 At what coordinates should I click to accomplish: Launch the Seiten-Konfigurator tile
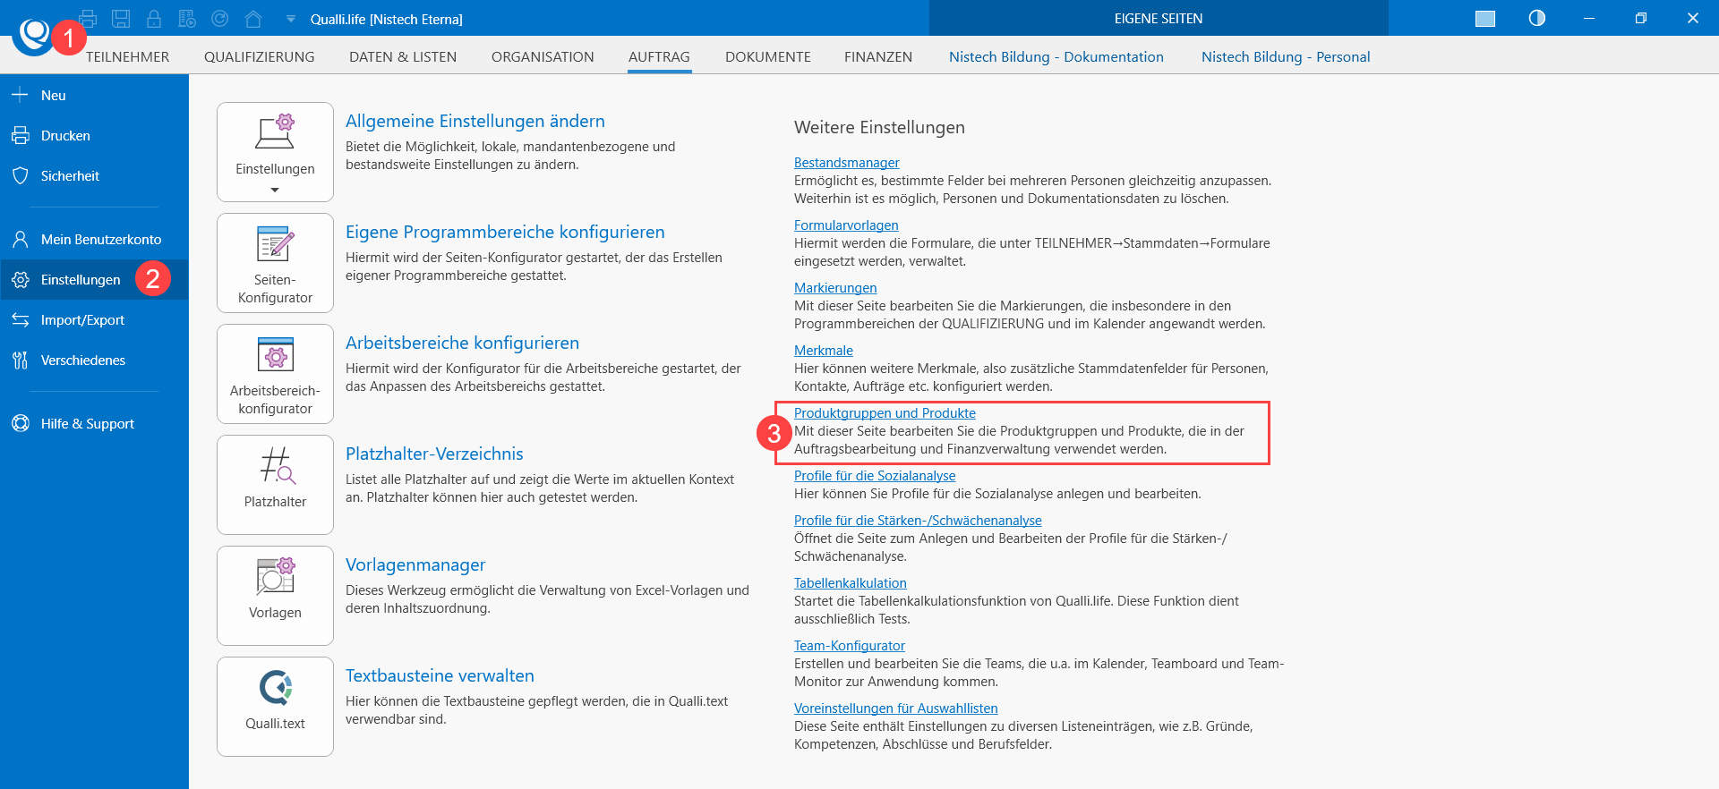click(x=275, y=263)
